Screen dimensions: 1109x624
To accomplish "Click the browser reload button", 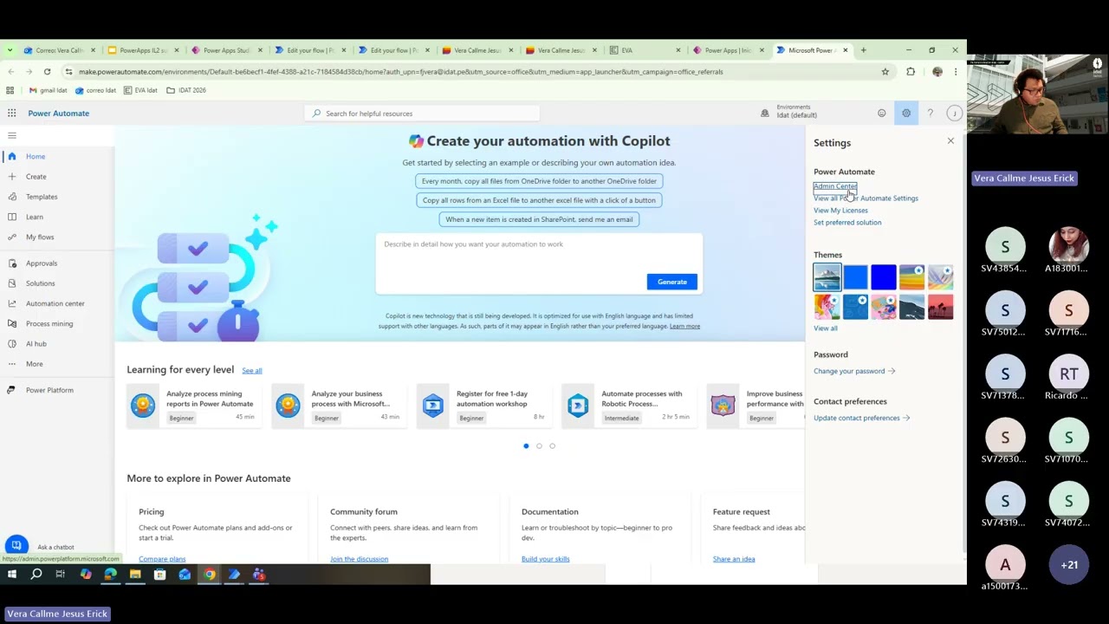I will pyautogui.click(x=47, y=72).
